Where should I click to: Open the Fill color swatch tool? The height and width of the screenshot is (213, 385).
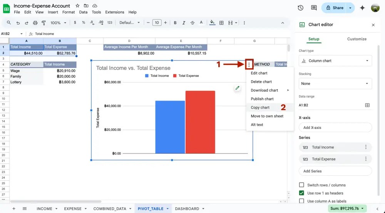click(x=212, y=23)
